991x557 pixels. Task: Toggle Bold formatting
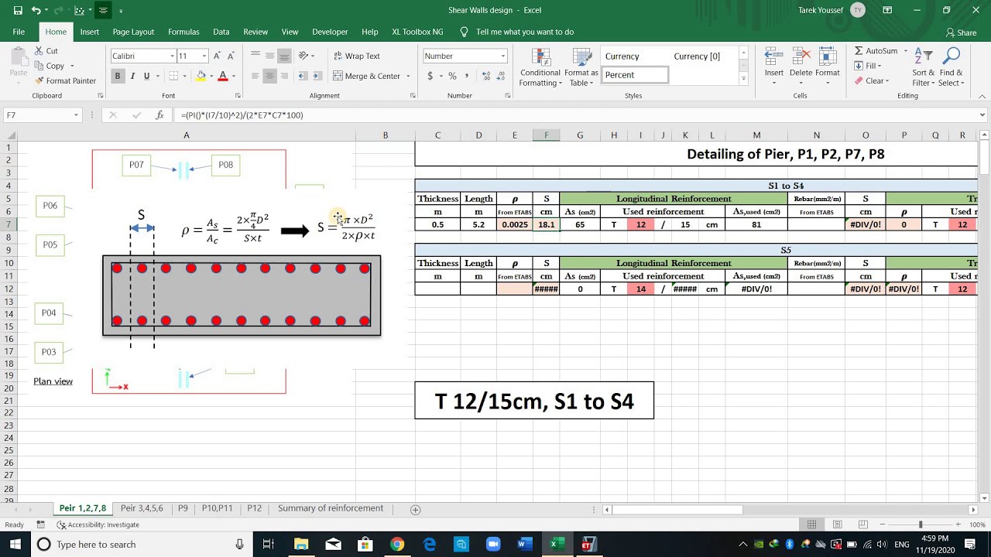coord(118,76)
